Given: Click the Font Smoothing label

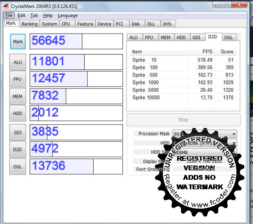Looking at the screenshot, I should click(153, 169).
